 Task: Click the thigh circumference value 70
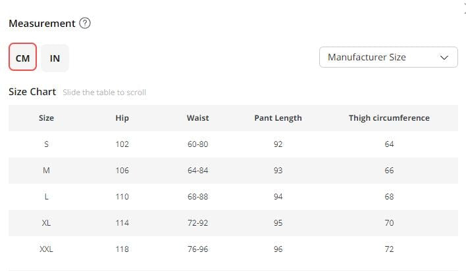click(x=389, y=223)
